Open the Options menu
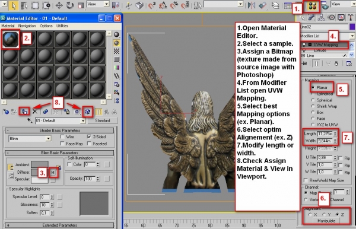 [46, 26]
